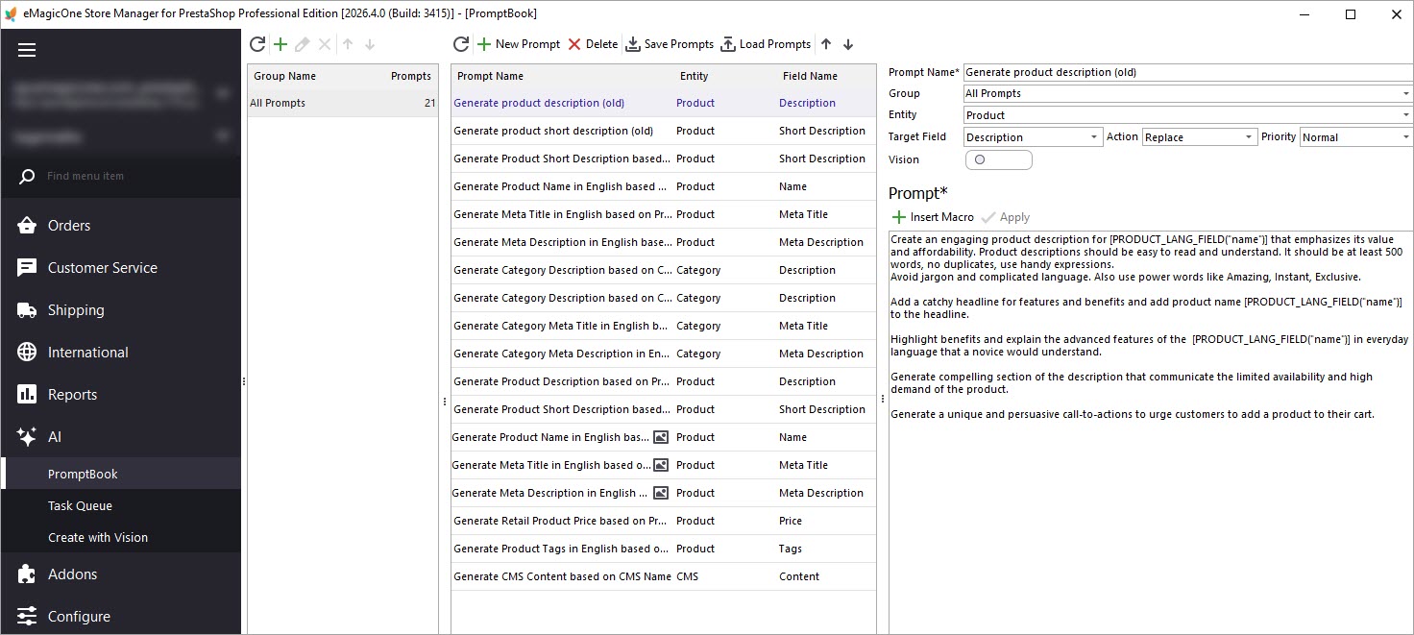Select Generate Meta Title in English based on Pr... row
This screenshot has width=1414, height=635.
(x=663, y=214)
